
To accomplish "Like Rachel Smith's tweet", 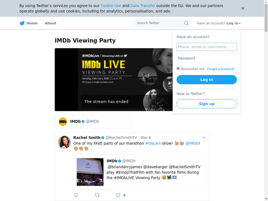I will click(118, 195).
